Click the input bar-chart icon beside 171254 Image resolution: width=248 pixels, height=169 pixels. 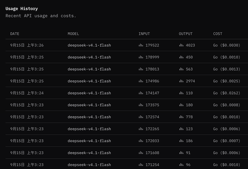(141, 165)
